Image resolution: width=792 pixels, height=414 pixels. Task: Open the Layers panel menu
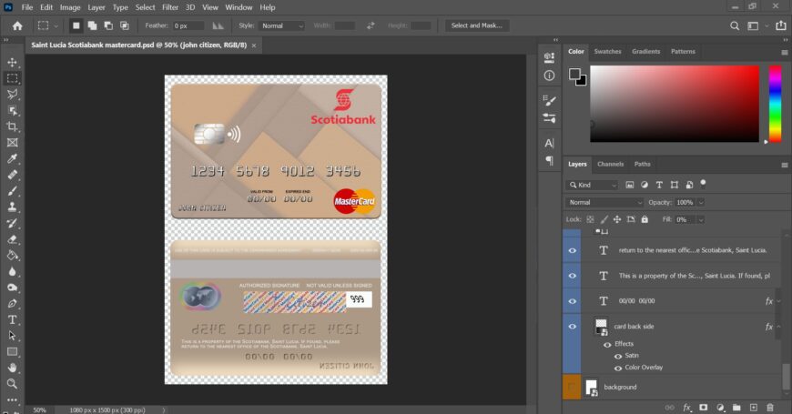[785, 165]
